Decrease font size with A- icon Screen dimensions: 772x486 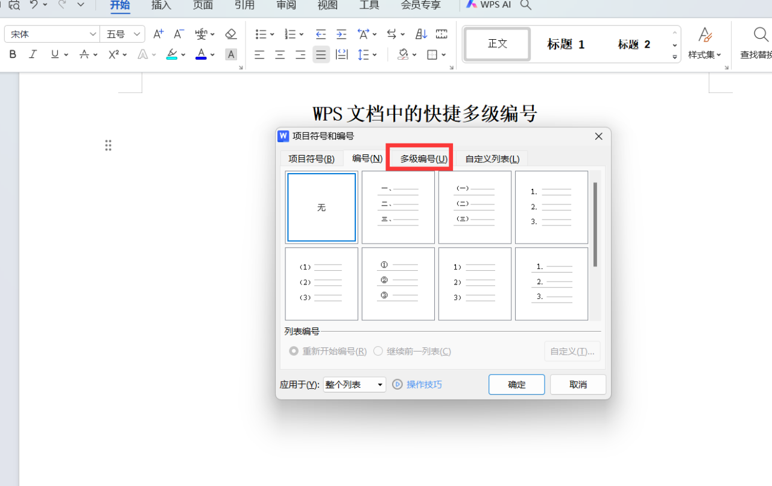pyautogui.click(x=179, y=34)
